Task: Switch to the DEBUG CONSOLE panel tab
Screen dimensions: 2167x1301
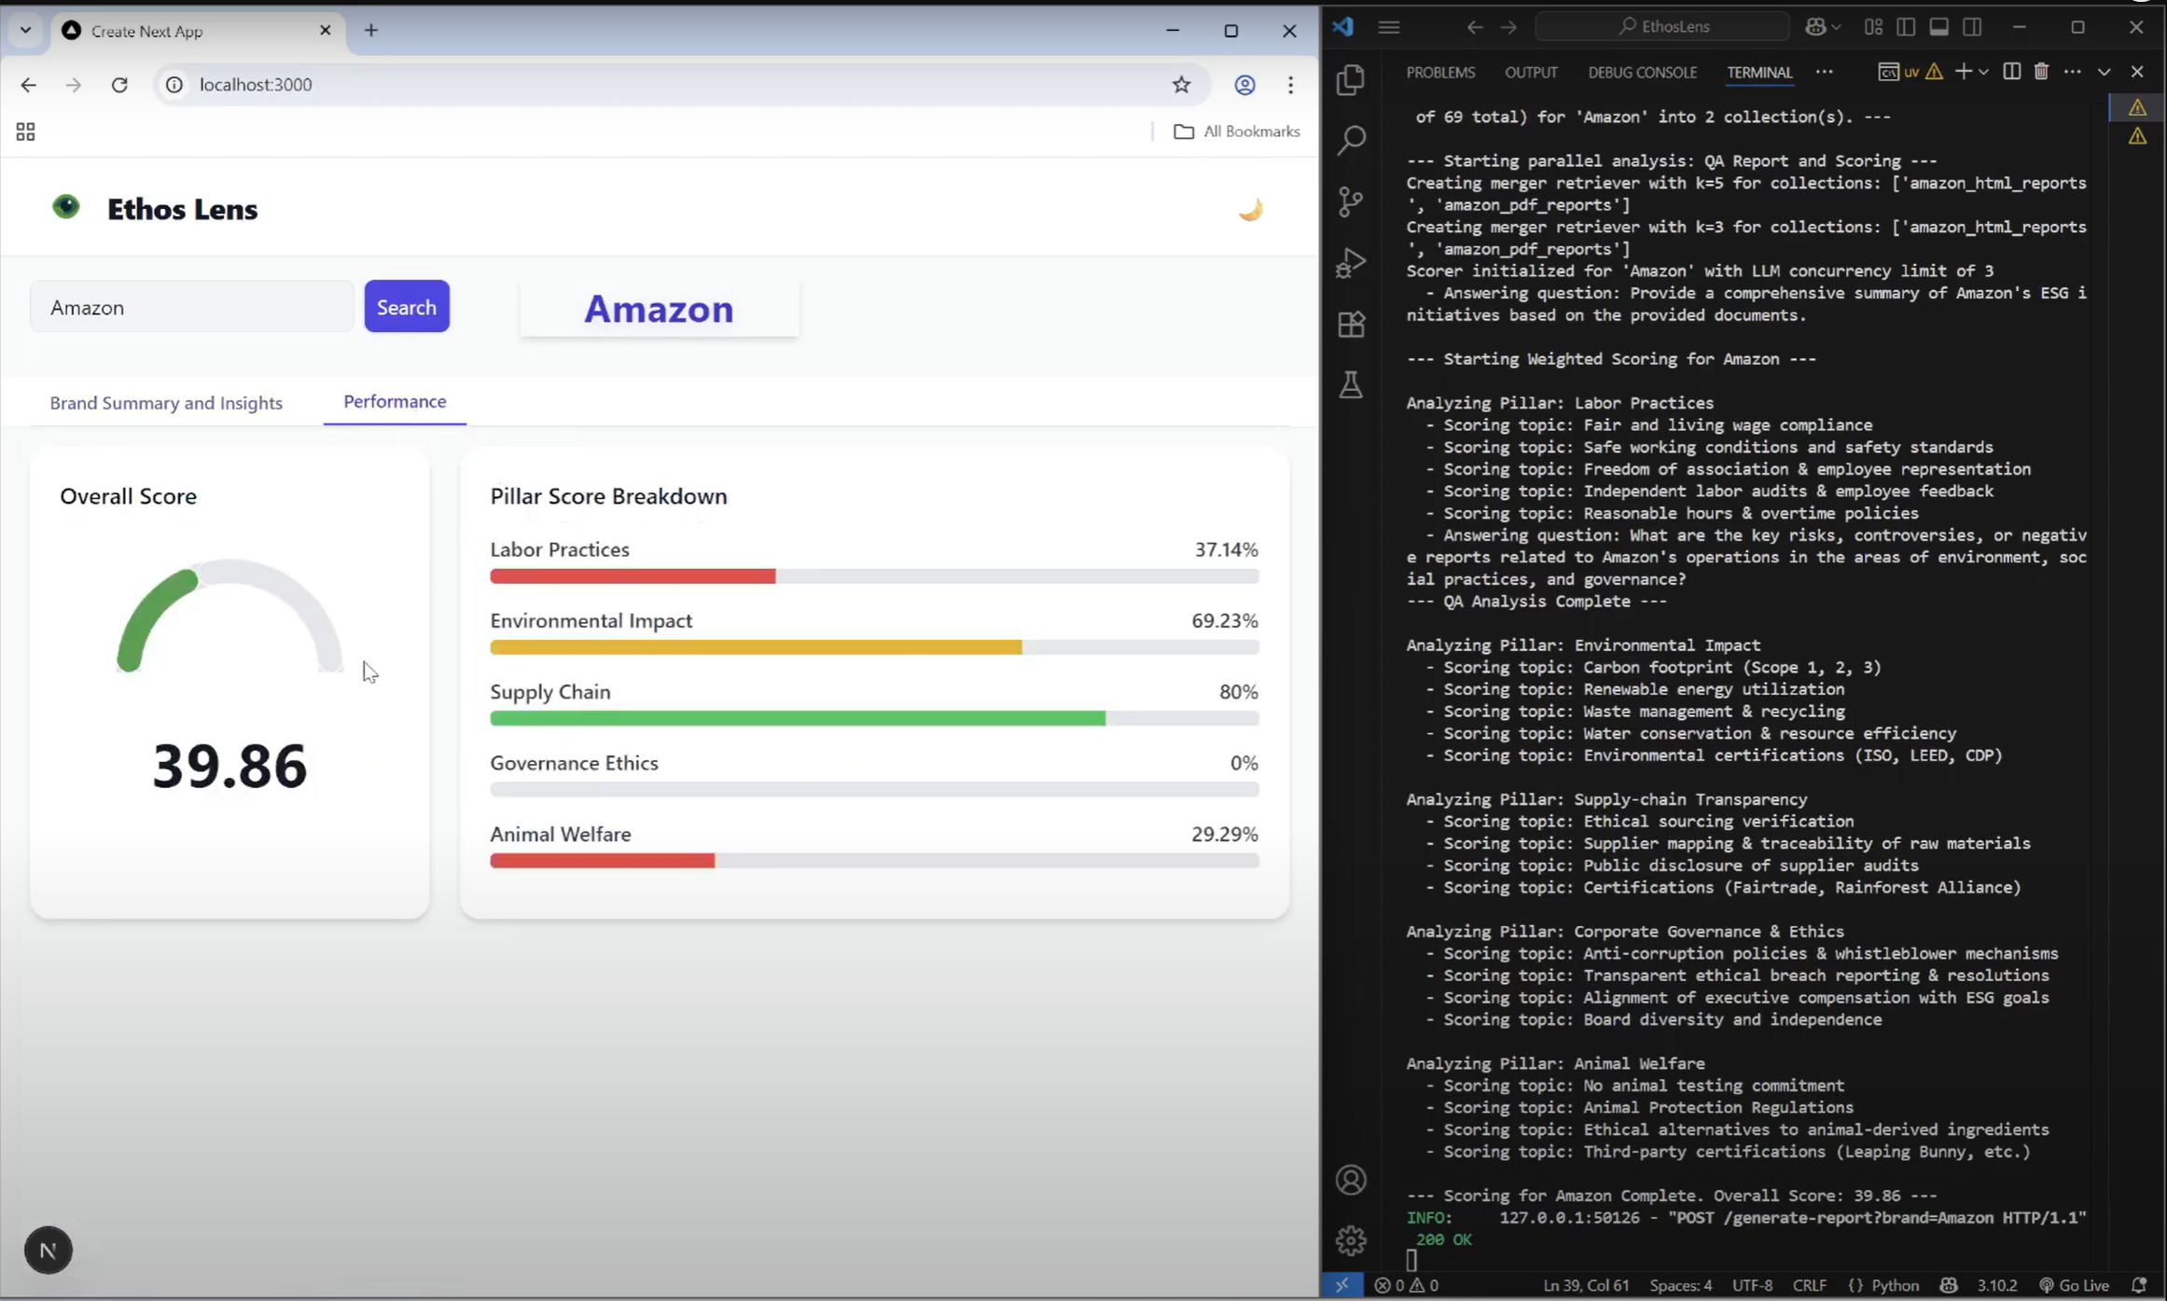Action: (1642, 72)
